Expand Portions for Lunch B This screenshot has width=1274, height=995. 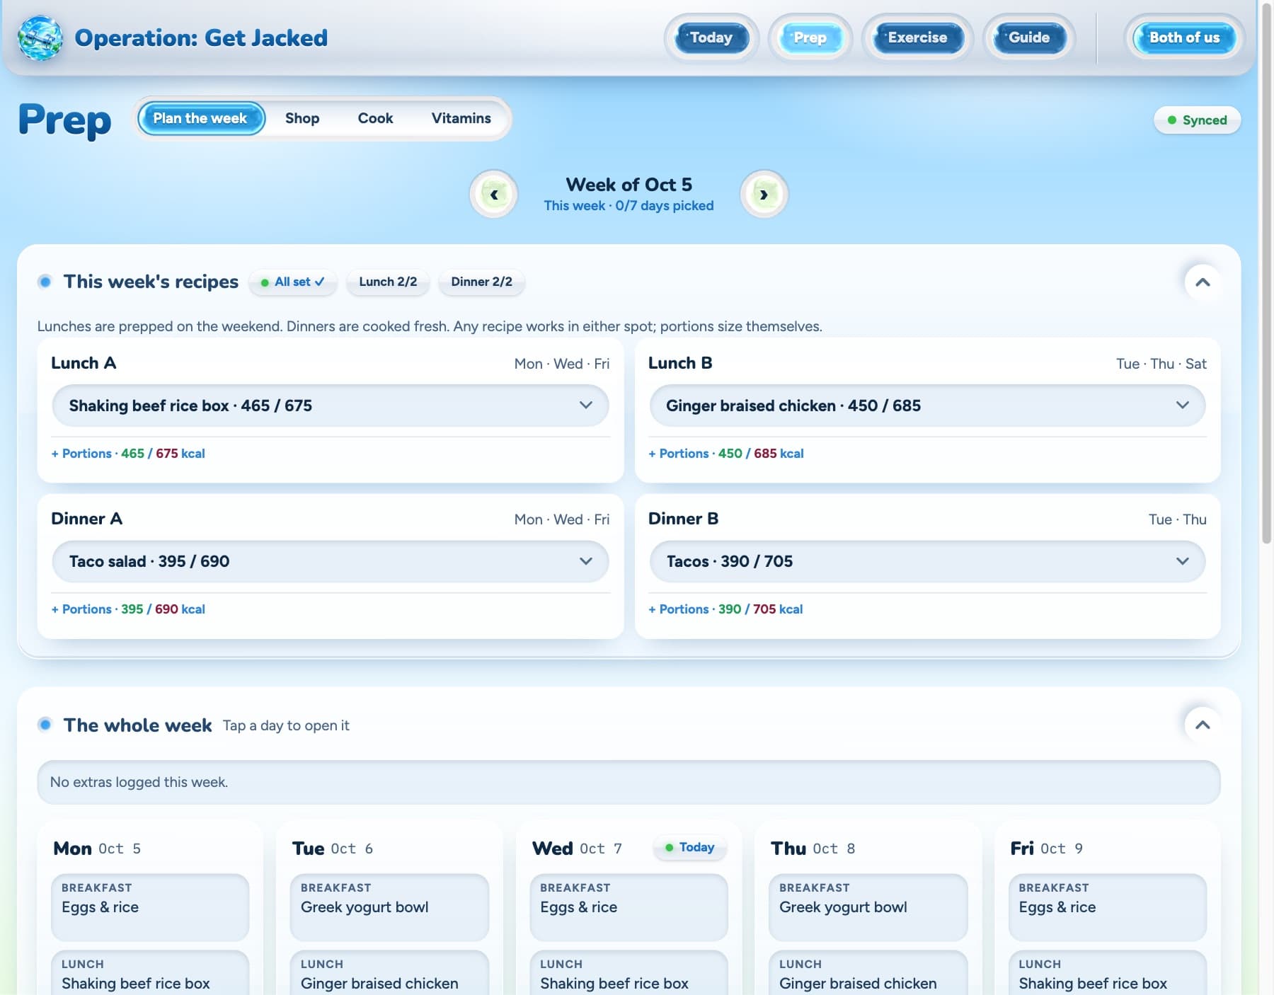tap(726, 454)
